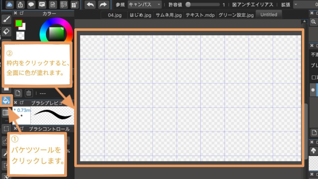Screen dimensions: 318x179
Task: Click the share/export icon
Action: point(20,5)
